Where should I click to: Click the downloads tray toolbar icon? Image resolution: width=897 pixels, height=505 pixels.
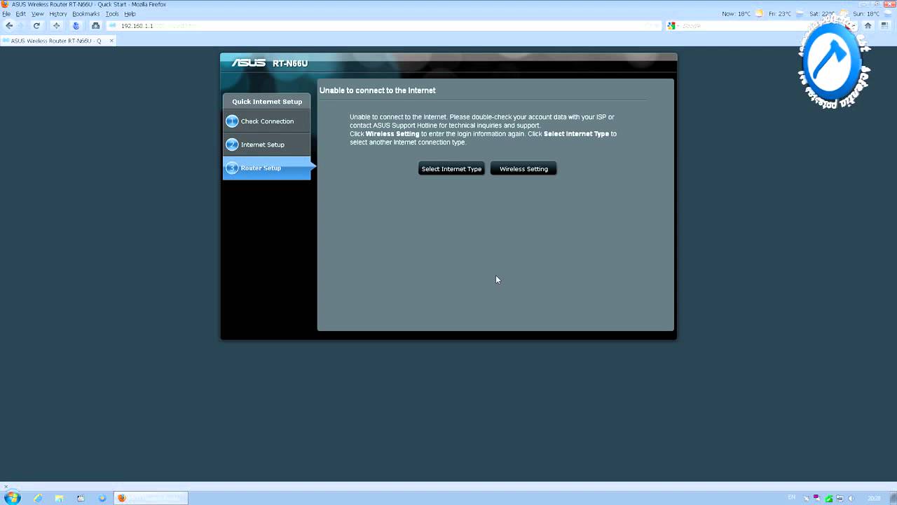click(96, 26)
